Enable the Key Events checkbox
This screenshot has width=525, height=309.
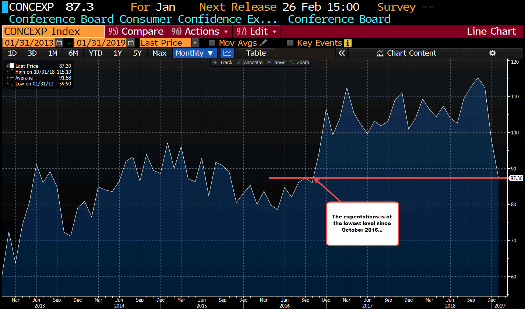tap(290, 43)
